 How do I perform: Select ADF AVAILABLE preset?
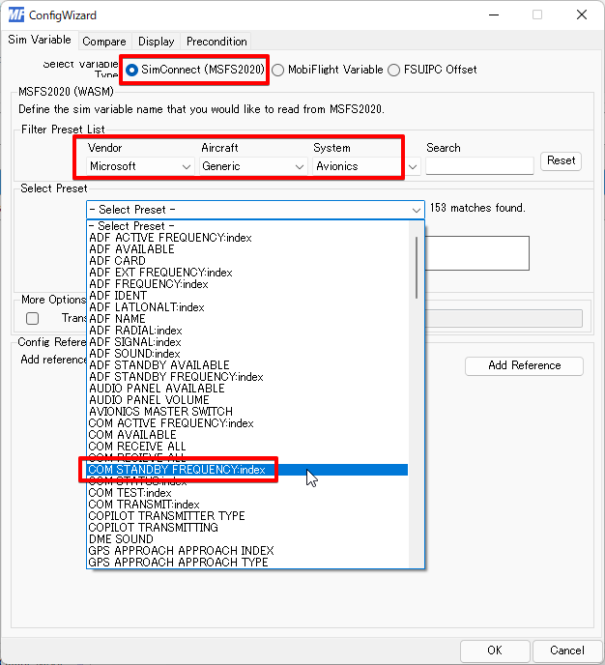(247, 249)
